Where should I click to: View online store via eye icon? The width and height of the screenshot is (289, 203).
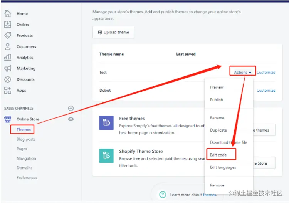(71, 119)
